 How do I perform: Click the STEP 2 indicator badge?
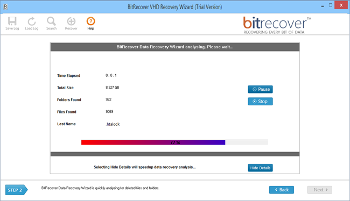coord(16,190)
